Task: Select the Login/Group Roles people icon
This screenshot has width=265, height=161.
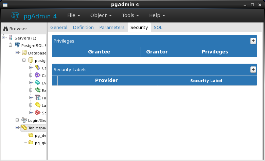Action: (24, 120)
